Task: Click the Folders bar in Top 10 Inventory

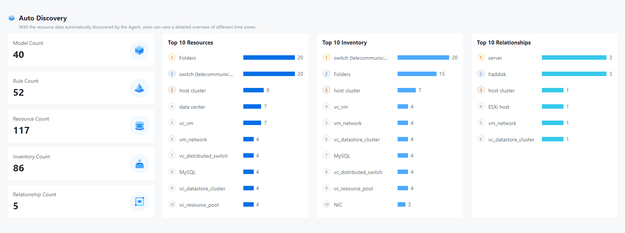Action: [417, 74]
